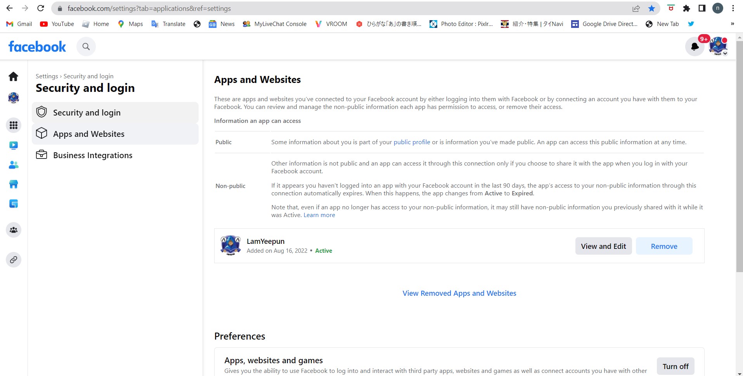Open the Thai Navi bookmark
Viewport: 743px width, 376px height.
[532, 24]
